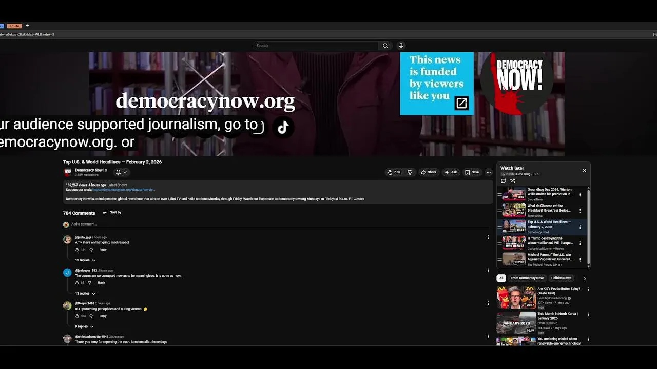Screen dimensions: 657x369
Task: Open Democracy Now! channel avatar
Action: click(67, 172)
